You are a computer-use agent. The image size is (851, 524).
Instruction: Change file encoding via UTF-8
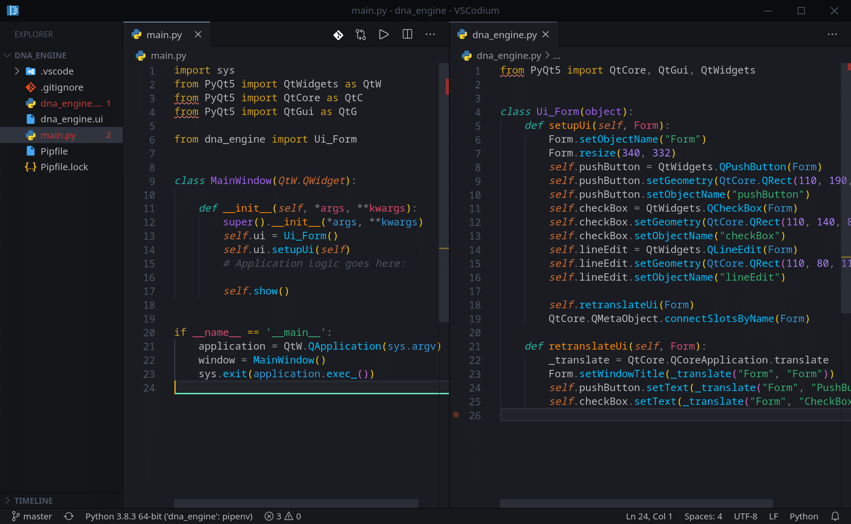click(x=745, y=516)
